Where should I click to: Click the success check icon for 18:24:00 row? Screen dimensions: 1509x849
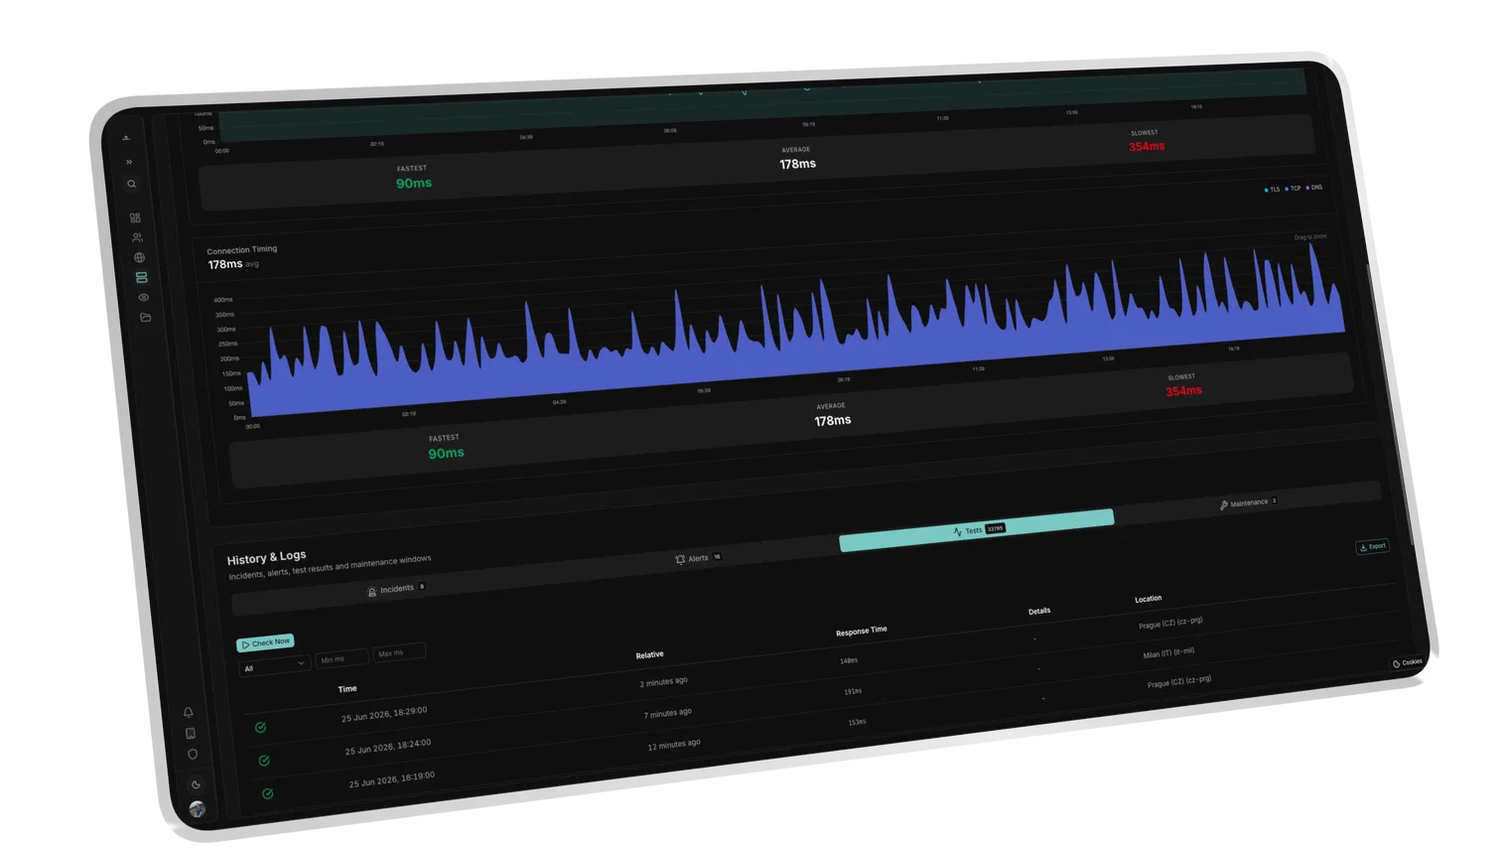click(x=264, y=761)
